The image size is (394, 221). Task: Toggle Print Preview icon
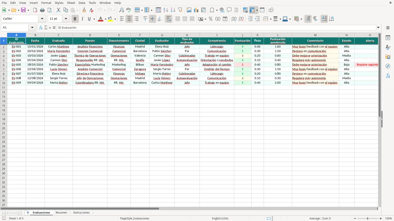coord(50,10)
